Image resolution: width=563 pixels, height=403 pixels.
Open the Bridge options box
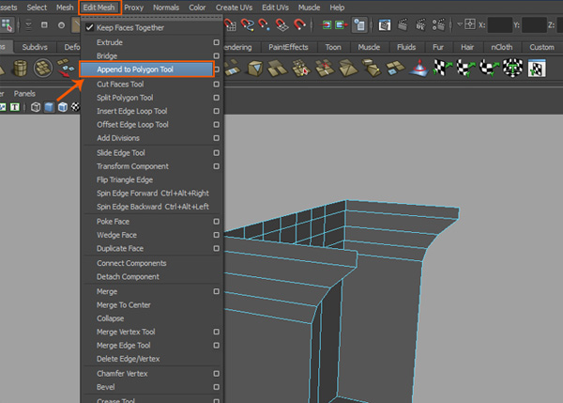coord(216,55)
